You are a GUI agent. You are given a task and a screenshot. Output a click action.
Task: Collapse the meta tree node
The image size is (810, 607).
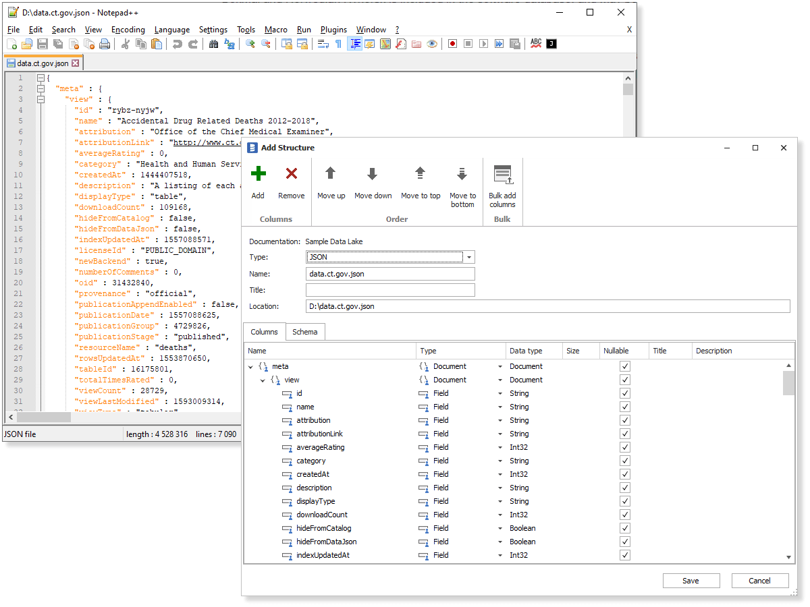tap(251, 366)
